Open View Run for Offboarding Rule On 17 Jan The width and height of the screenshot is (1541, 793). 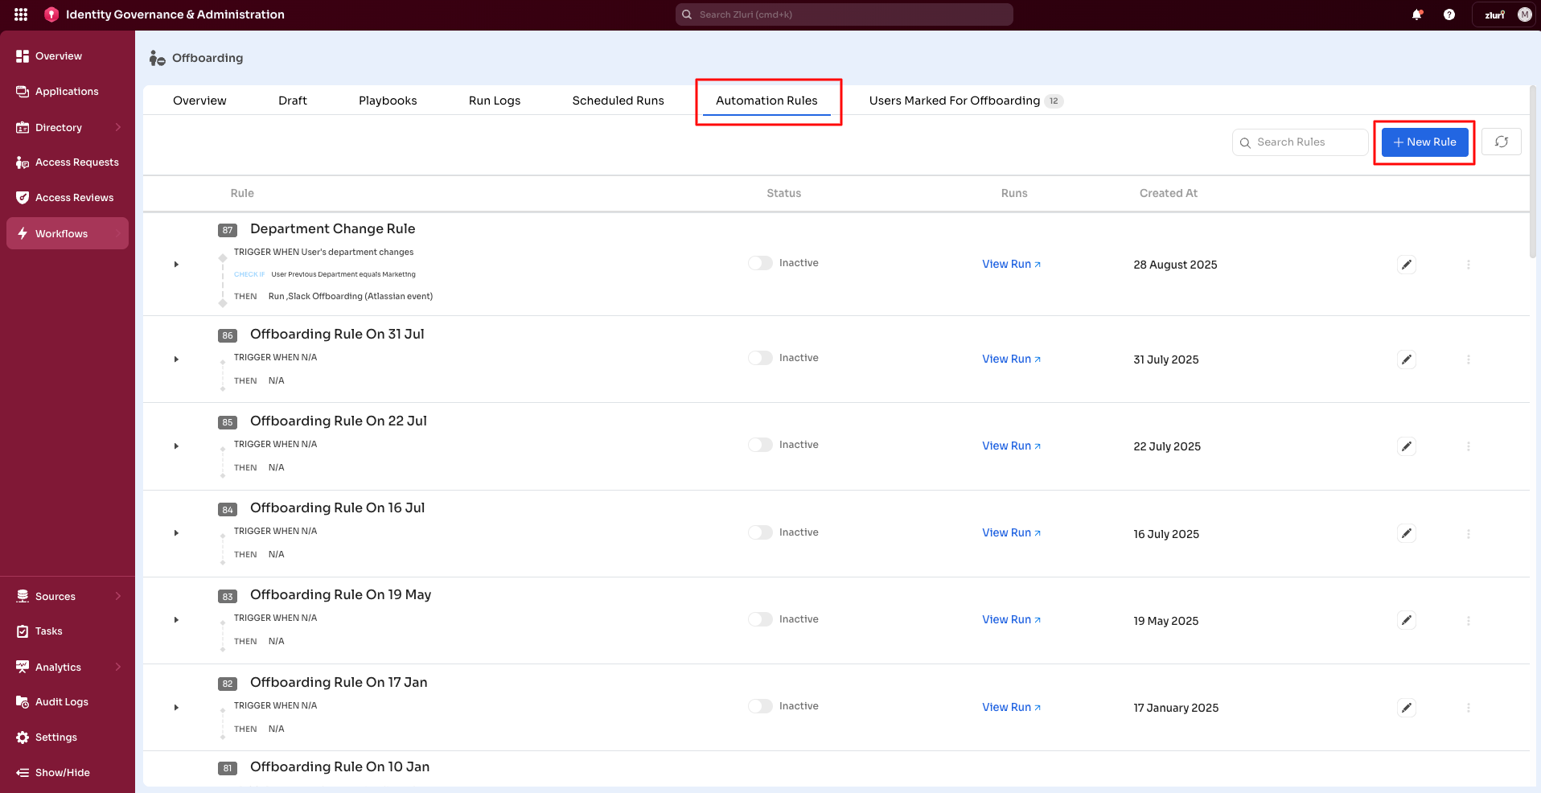[1010, 707]
